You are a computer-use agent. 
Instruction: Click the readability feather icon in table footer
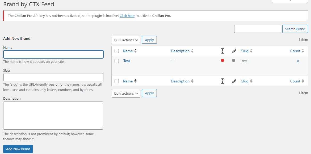click(x=234, y=81)
